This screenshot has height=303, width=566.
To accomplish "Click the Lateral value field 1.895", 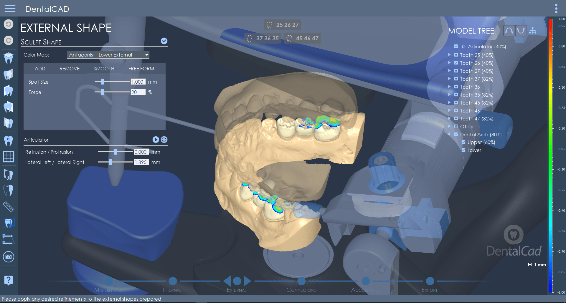I will [x=141, y=162].
